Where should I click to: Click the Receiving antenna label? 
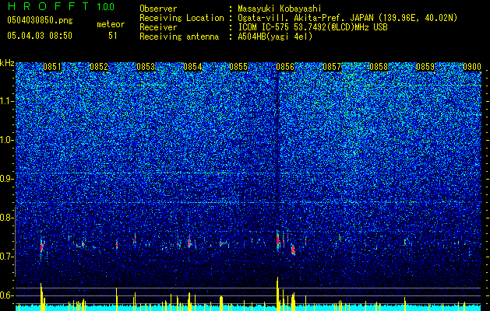click(x=179, y=37)
